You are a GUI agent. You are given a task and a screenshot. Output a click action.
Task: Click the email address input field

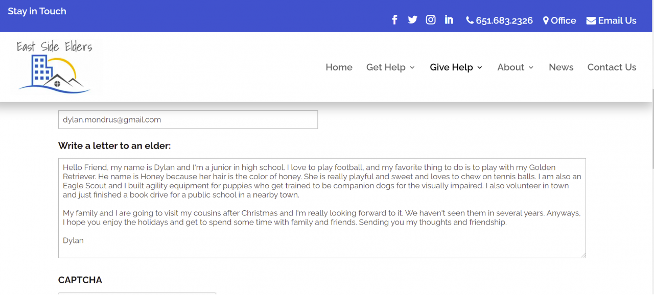click(x=188, y=119)
